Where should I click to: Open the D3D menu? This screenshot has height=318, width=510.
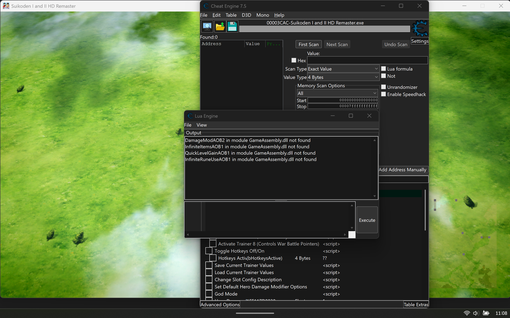247,15
